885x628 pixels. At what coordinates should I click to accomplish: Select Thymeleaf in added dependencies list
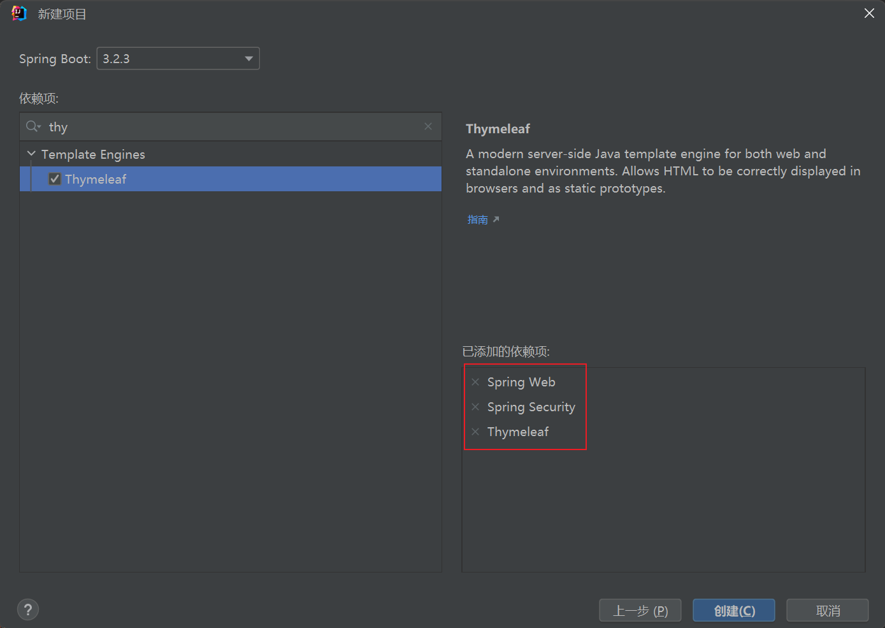pos(518,432)
